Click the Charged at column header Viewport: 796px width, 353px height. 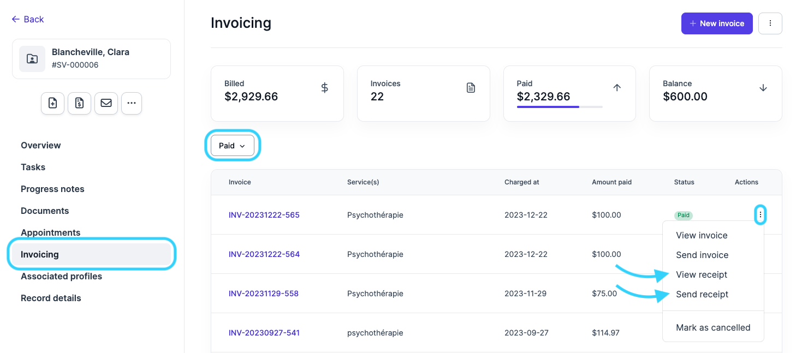click(x=521, y=182)
